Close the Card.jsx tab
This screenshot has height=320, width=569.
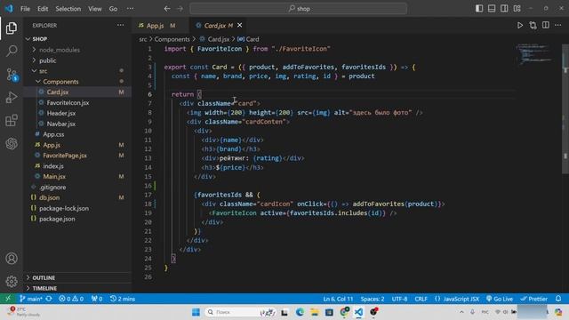[x=239, y=25]
